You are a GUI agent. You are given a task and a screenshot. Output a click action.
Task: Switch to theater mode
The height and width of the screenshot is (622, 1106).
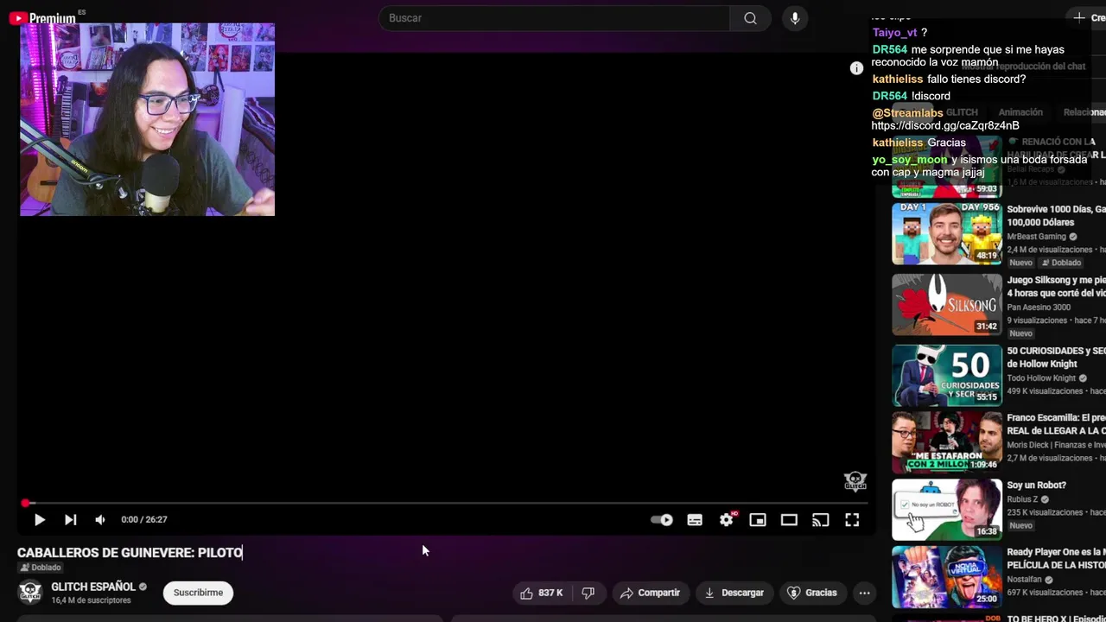789,519
